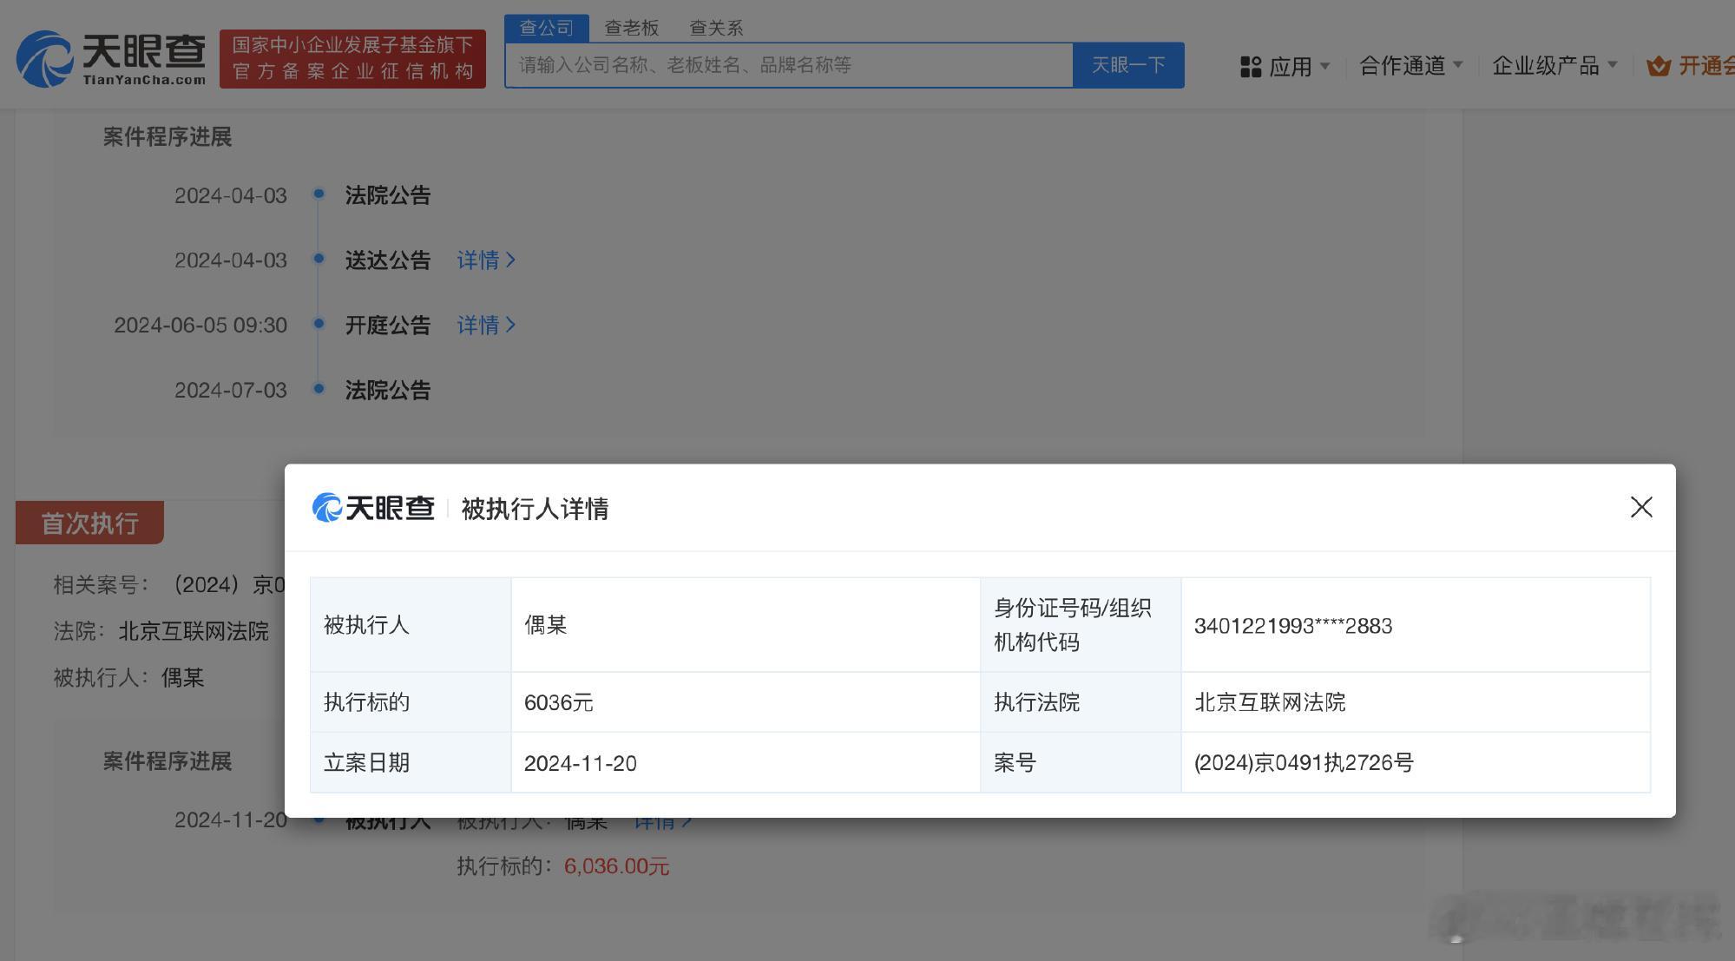Click timeline dot for 2024-07-03 法院公告

(319, 389)
